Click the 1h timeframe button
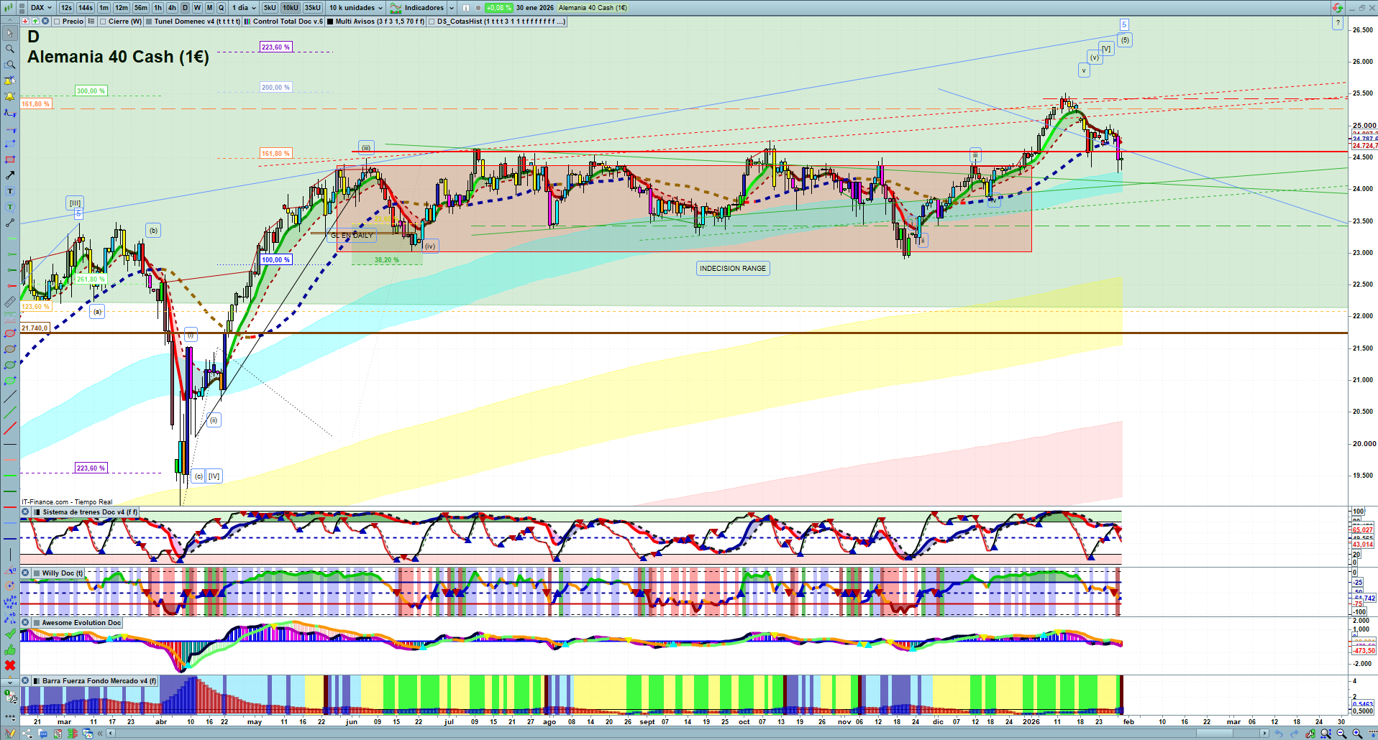This screenshot has width=1378, height=740. coord(158,8)
